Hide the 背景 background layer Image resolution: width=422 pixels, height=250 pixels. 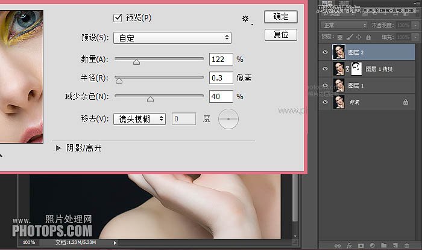[x=325, y=102]
